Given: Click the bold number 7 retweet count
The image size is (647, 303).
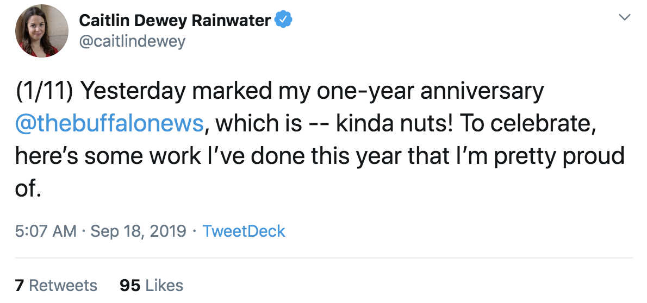Looking at the screenshot, I should click(19, 285).
